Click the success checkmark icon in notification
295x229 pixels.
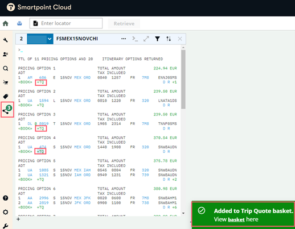202,210
